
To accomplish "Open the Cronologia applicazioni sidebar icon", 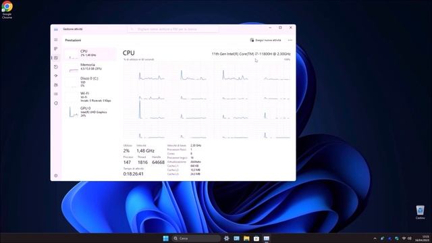I will click(56, 67).
